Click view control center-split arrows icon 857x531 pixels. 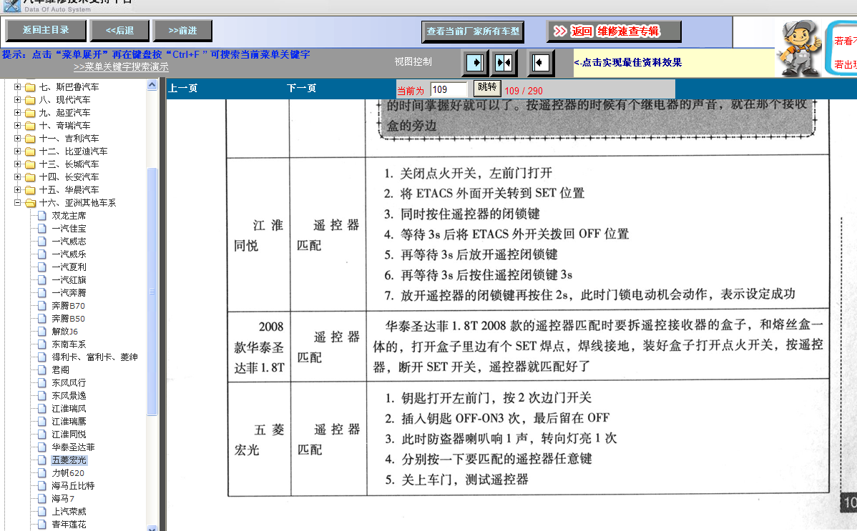[504, 62]
